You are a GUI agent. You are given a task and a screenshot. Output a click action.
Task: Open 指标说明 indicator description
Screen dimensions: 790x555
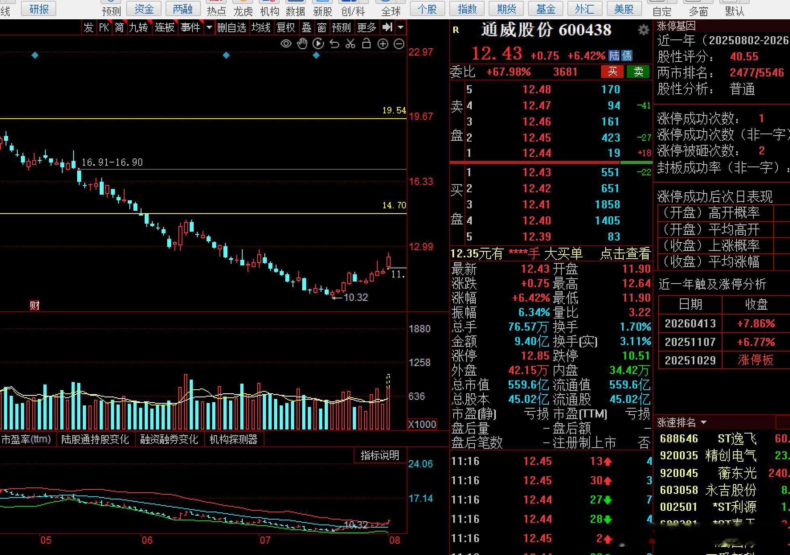coord(380,455)
